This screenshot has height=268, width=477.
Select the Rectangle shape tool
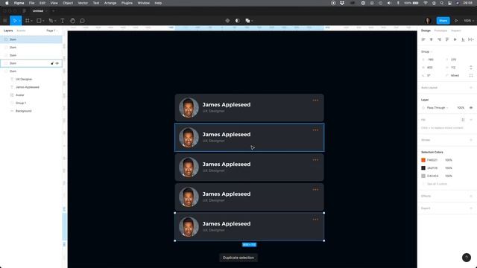click(39, 21)
